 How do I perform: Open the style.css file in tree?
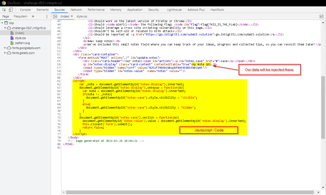click(x=20, y=38)
